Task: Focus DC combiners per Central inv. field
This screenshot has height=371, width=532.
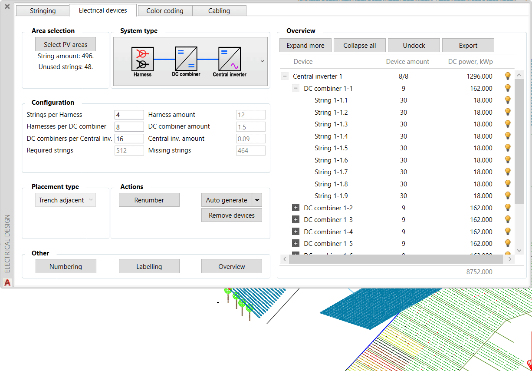Action: click(x=129, y=139)
